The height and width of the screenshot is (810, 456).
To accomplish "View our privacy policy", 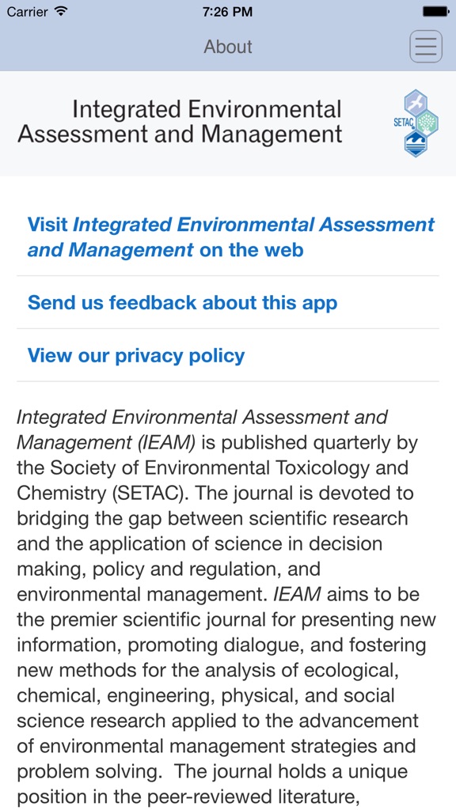I will 135,355.
